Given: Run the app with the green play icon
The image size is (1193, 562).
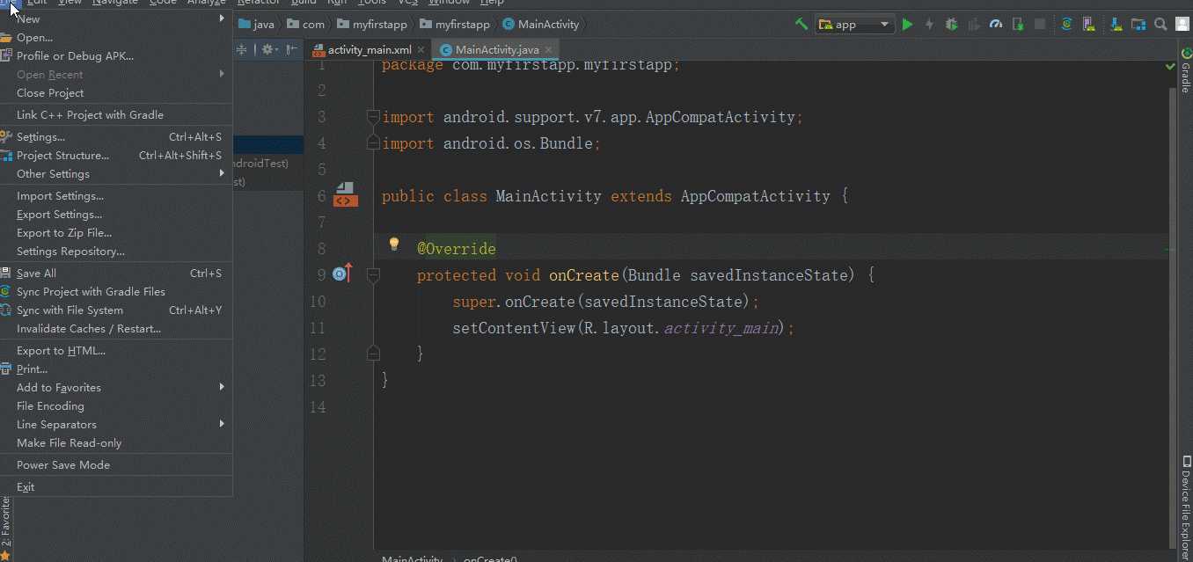Looking at the screenshot, I should 908,25.
